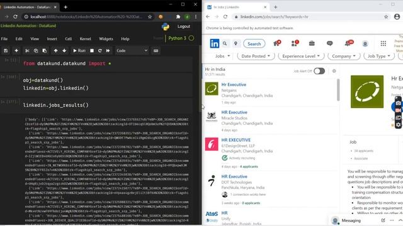This screenshot has width=403, height=226.
Task: Open the Help menu in Jupyter
Action: [125, 39]
